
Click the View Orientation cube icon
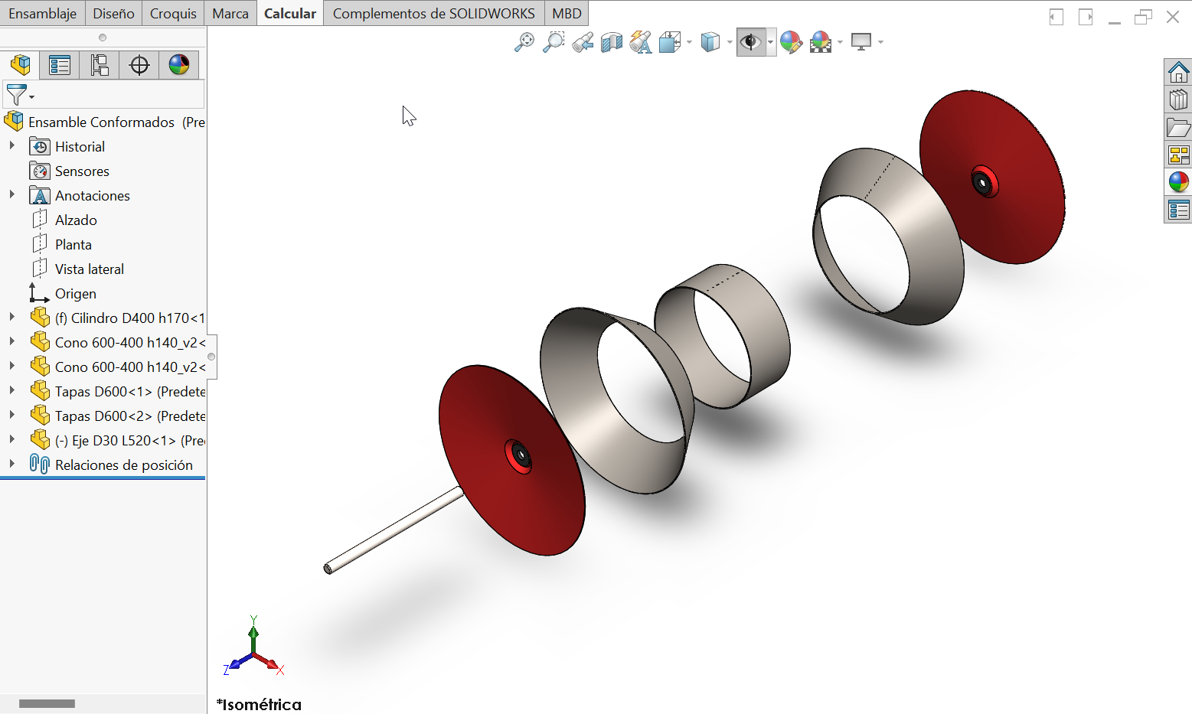670,42
